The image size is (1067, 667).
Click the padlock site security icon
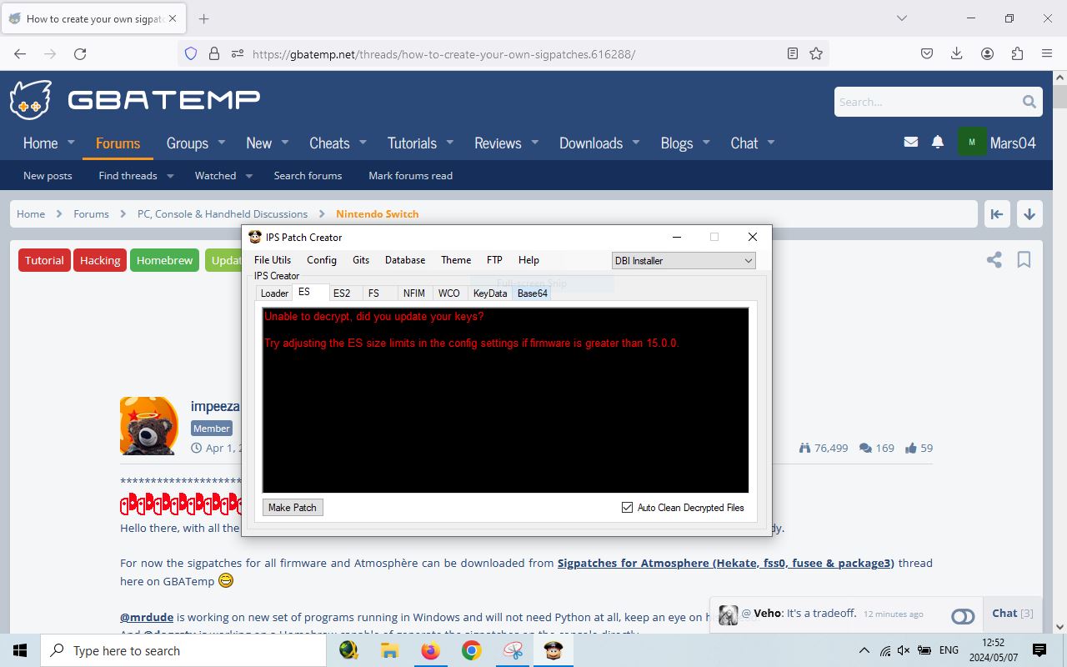point(214,53)
